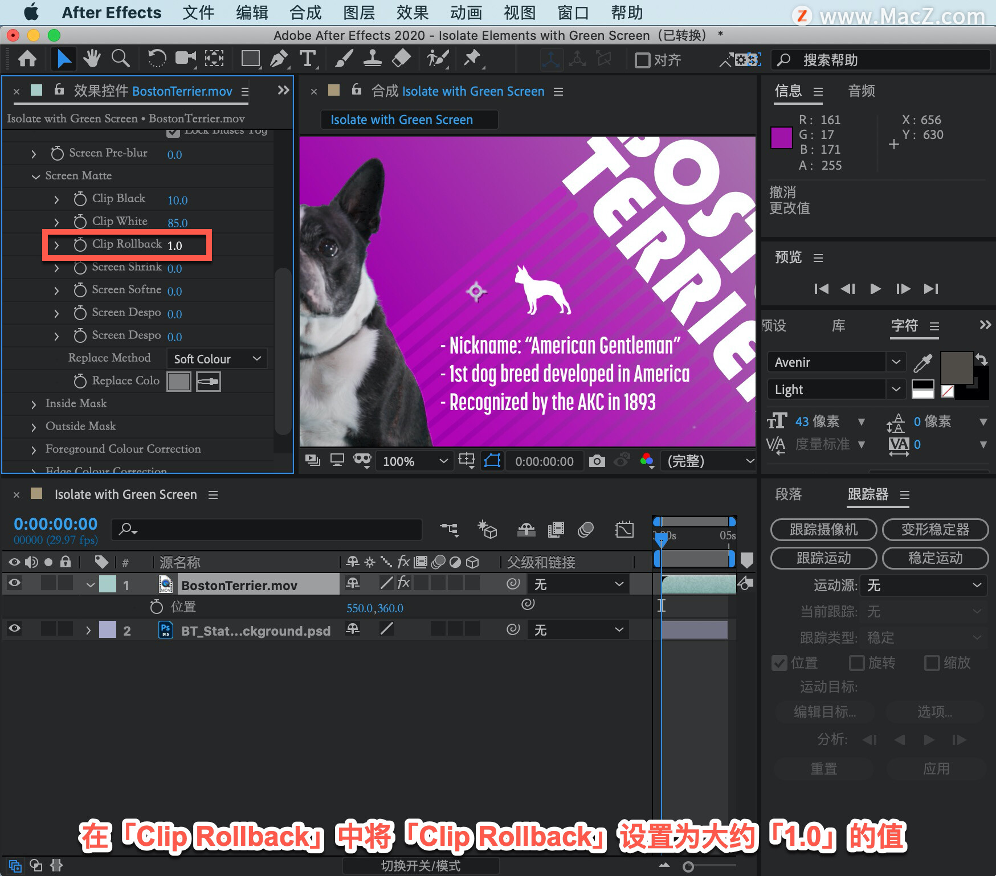This screenshot has height=876, width=996.
Task: Open the Avenir font family dropdown
Action: (x=836, y=362)
